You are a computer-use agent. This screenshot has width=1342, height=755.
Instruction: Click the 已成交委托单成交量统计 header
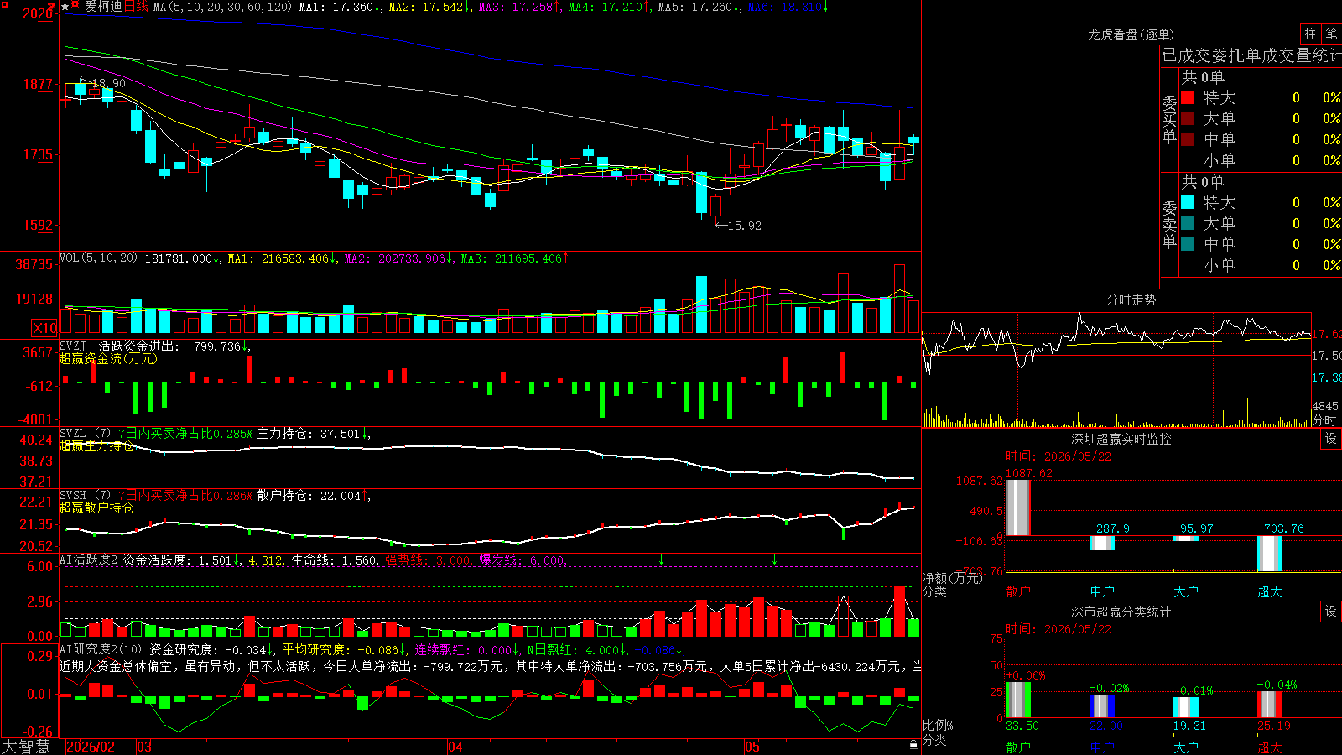point(1251,56)
